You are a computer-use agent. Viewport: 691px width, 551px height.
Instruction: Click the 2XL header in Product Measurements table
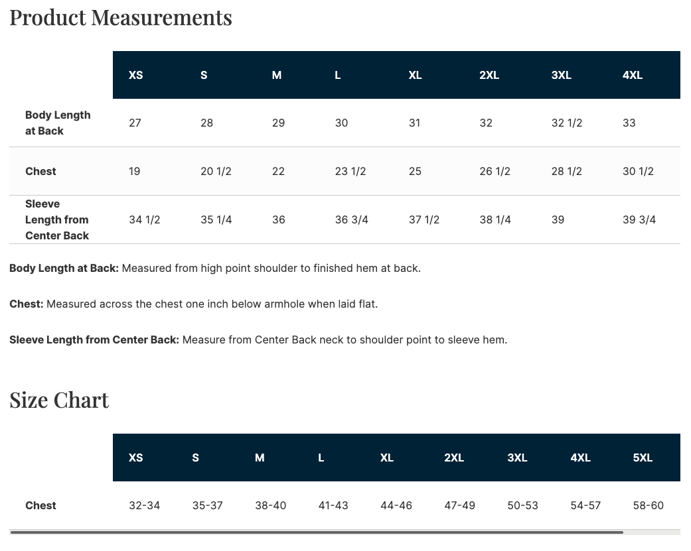coord(489,75)
